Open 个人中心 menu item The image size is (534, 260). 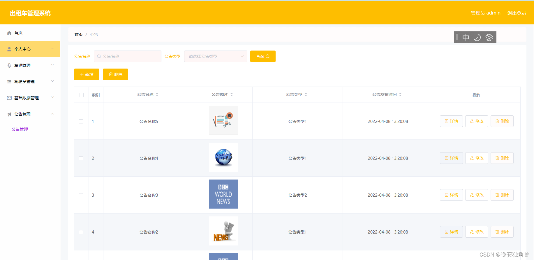click(30, 49)
